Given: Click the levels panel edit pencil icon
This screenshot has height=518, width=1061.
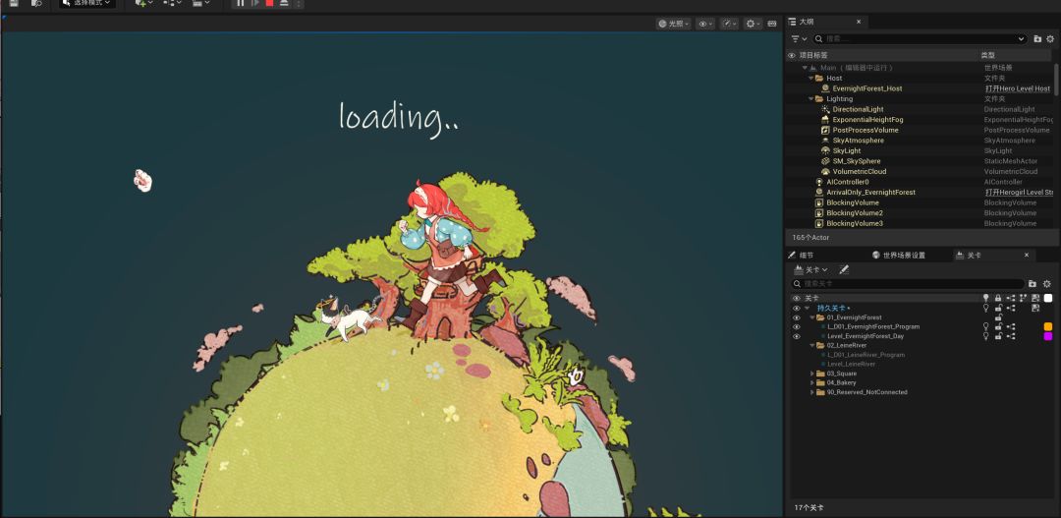Looking at the screenshot, I should click(844, 269).
